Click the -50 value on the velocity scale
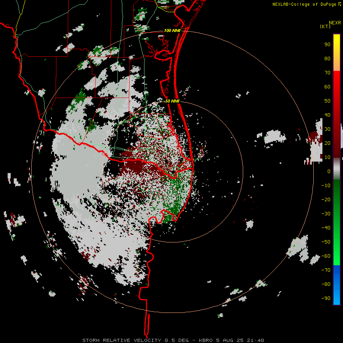This screenshot has width=343, height=343. [x=326, y=242]
